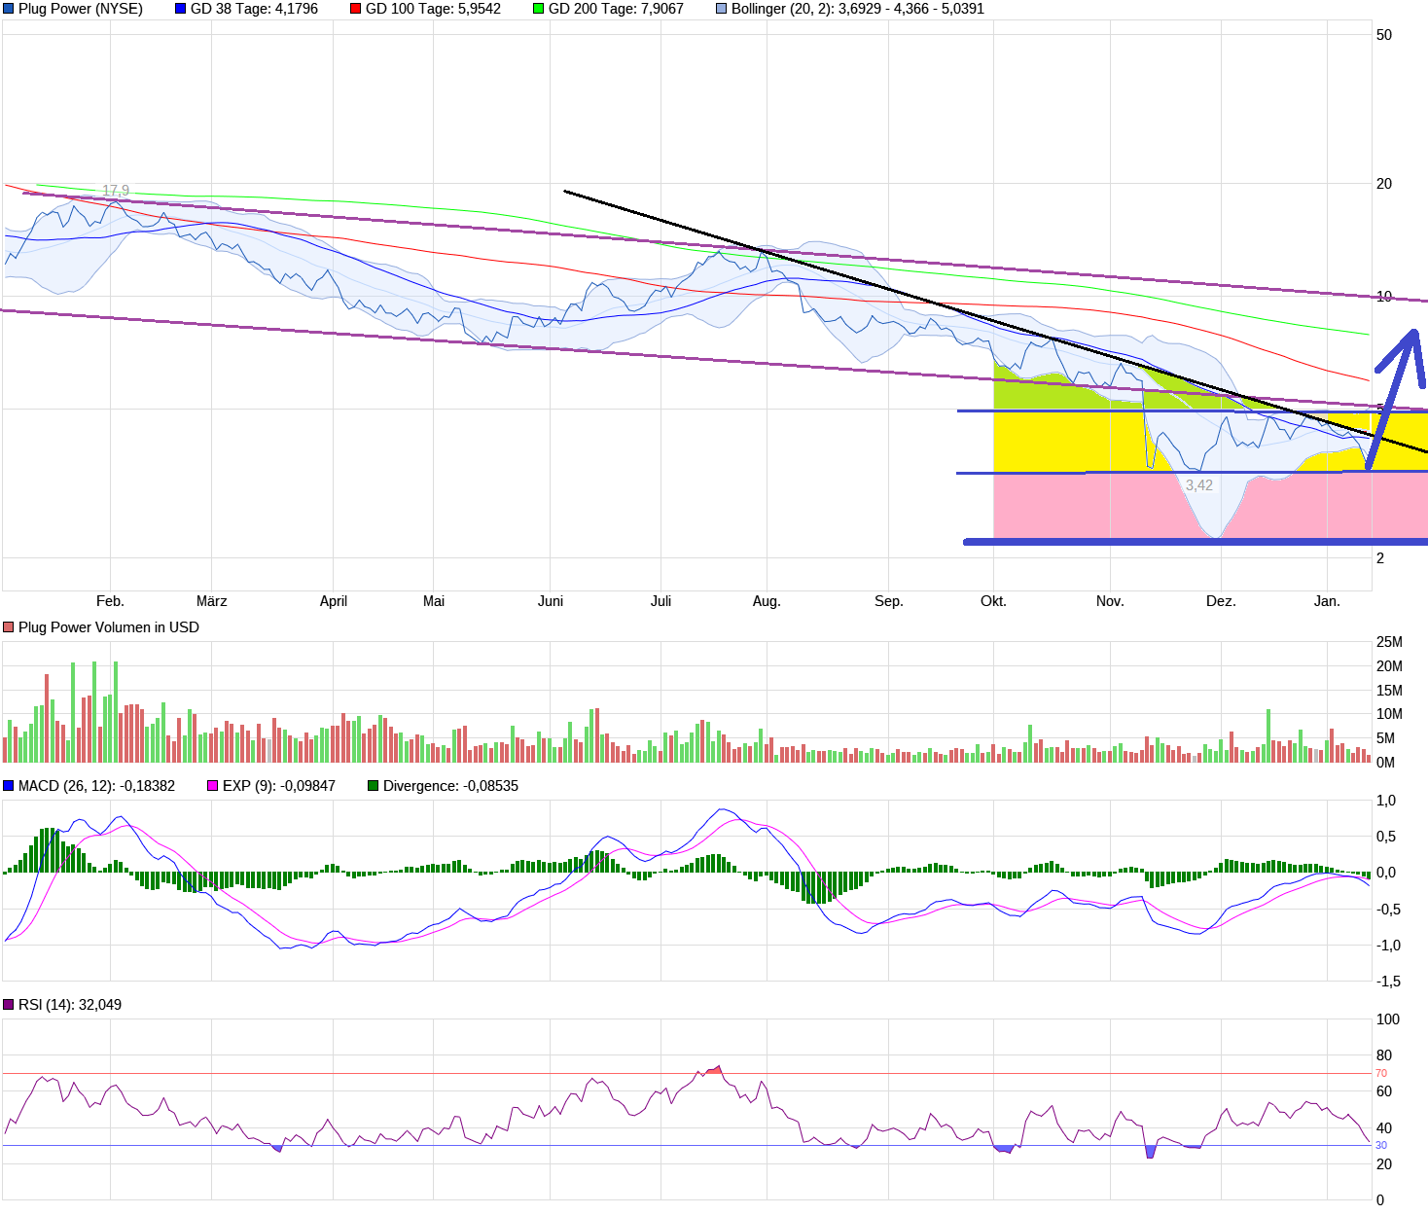This screenshot has height=1215, width=1428.
Task: Click the GD 100 Tage red legend swatch
Action: pos(355,9)
